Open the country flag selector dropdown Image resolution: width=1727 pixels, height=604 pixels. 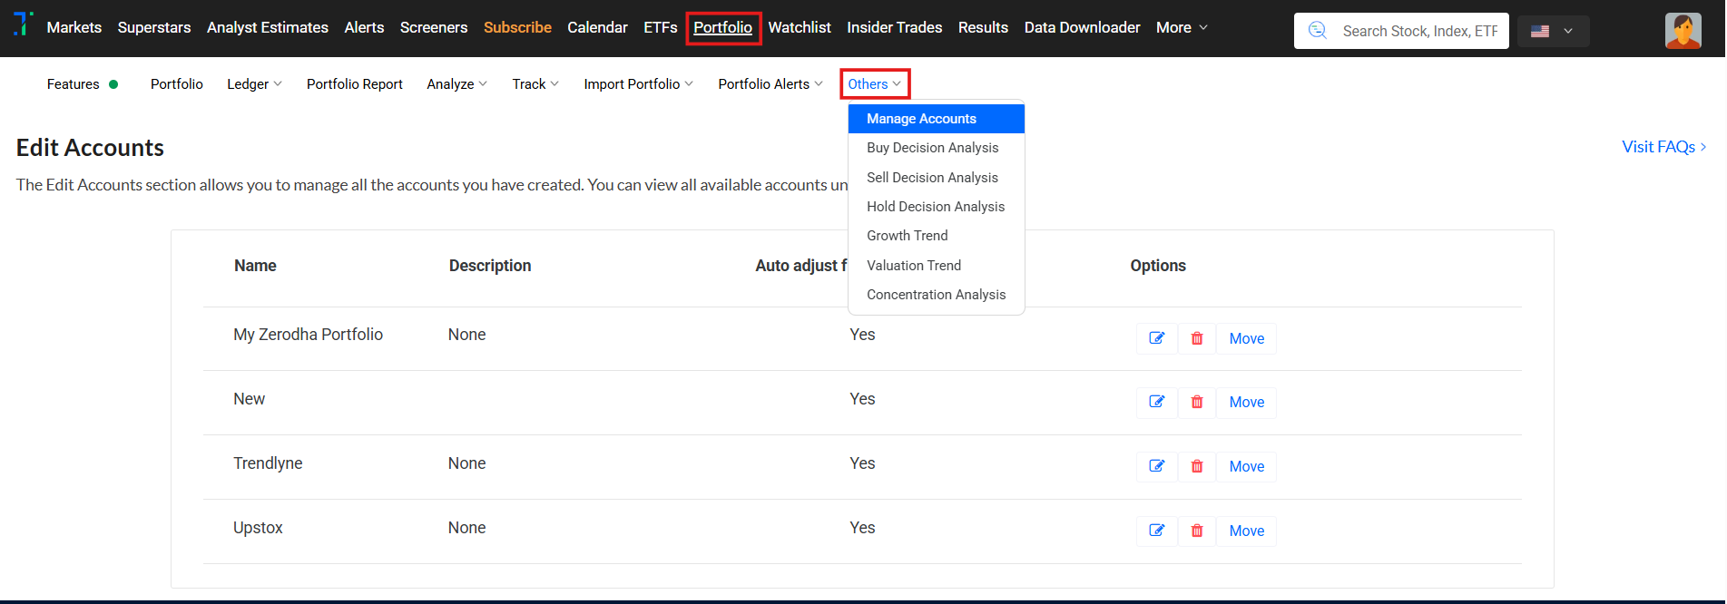click(x=1553, y=31)
